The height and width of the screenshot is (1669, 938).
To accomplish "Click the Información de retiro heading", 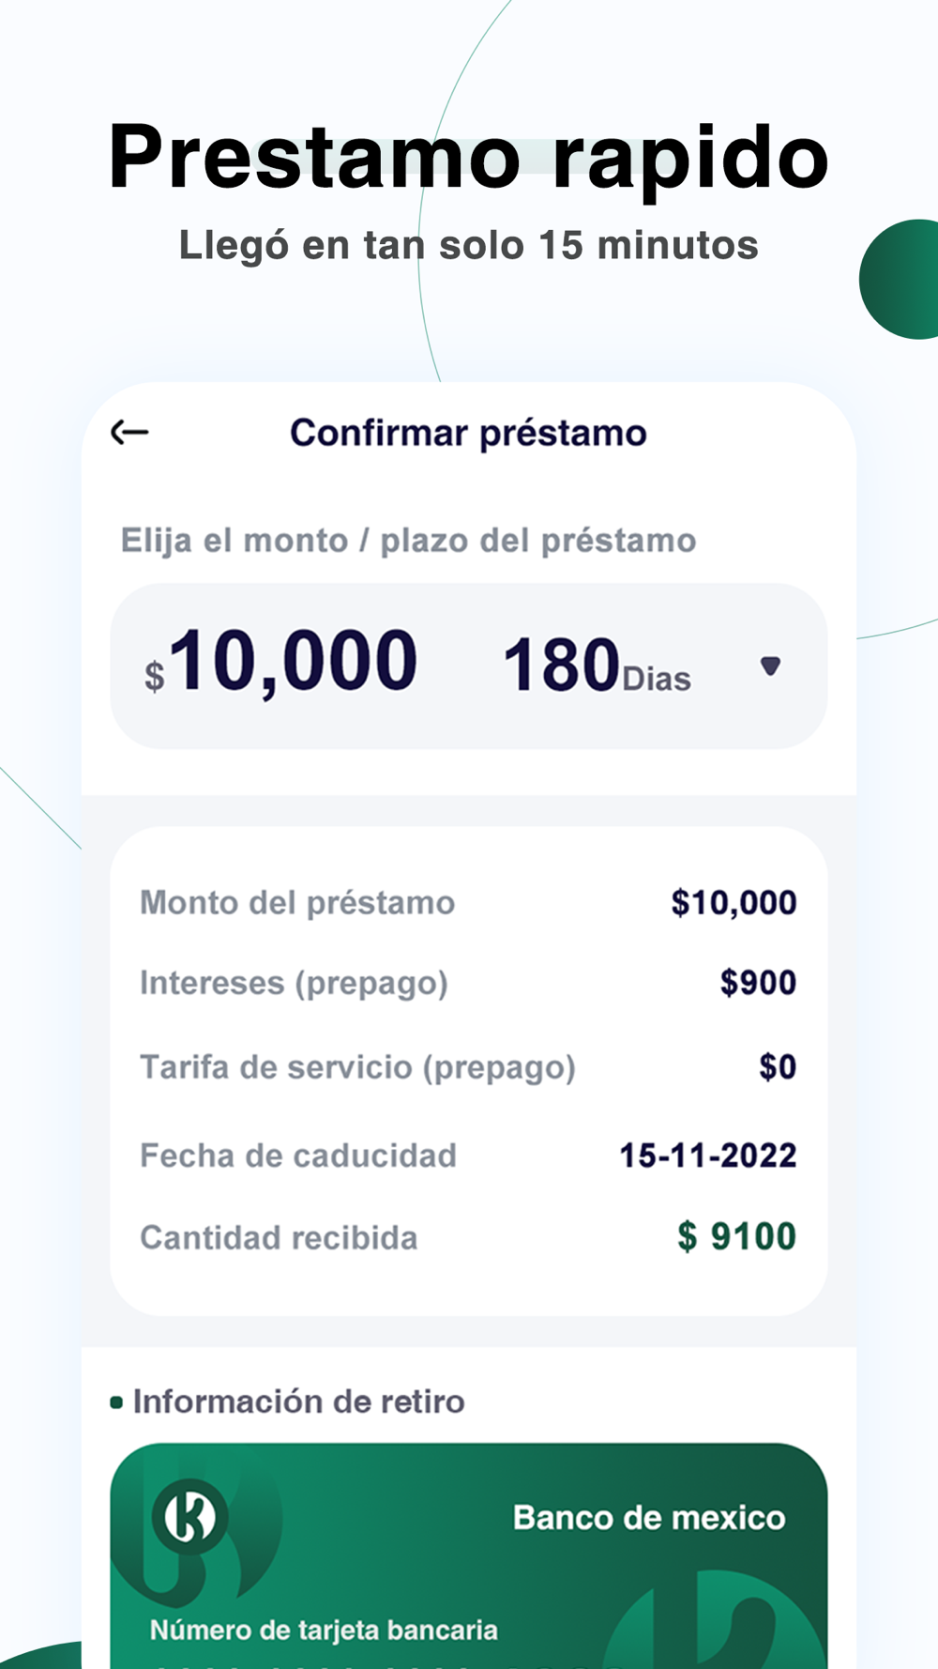I will point(298,1401).
